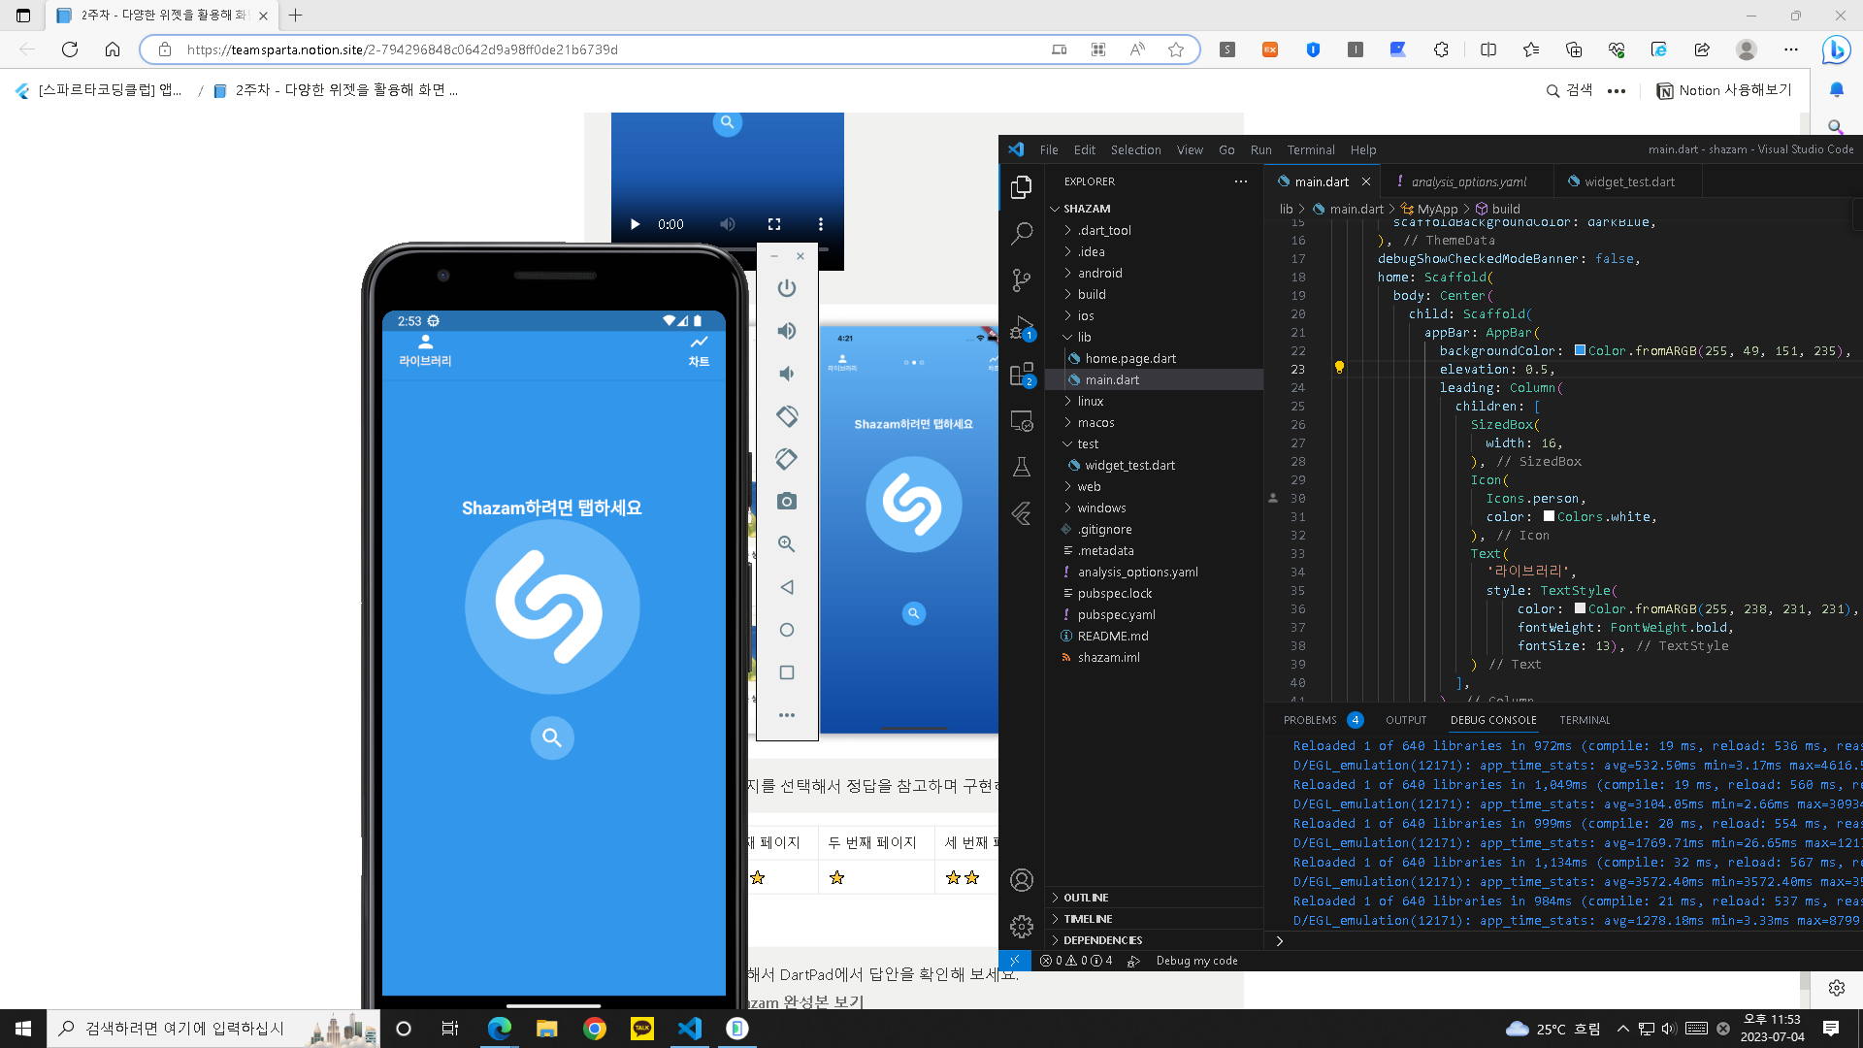Screen dimensions: 1863x1048
Task: Rotate the emulator right
Action: (787, 459)
